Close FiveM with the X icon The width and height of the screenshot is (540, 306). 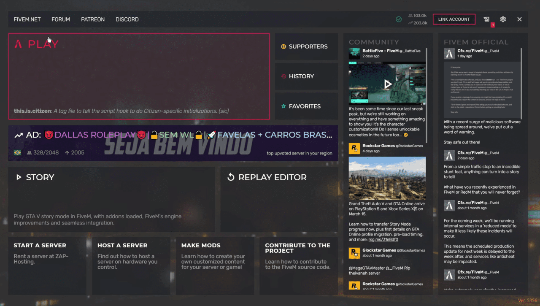tap(519, 19)
